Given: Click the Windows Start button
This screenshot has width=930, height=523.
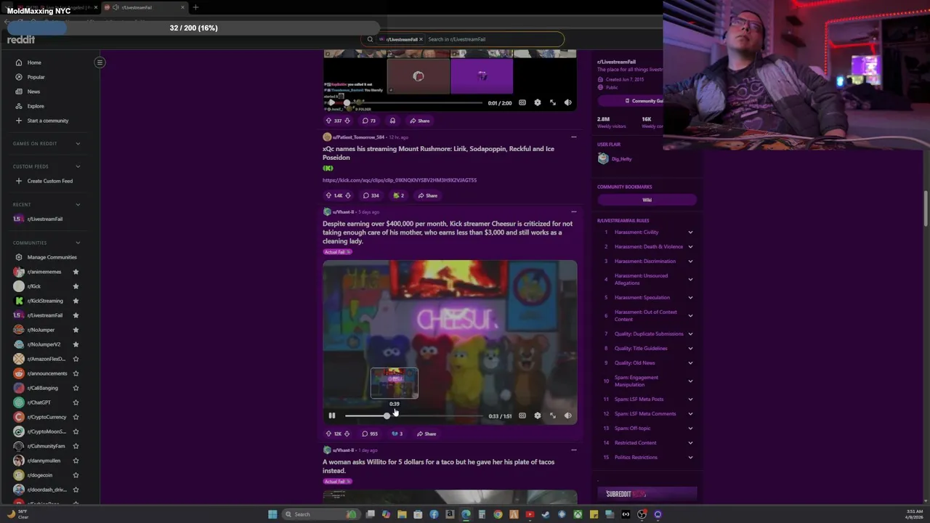Looking at the screenshot, I should point(272,514).
